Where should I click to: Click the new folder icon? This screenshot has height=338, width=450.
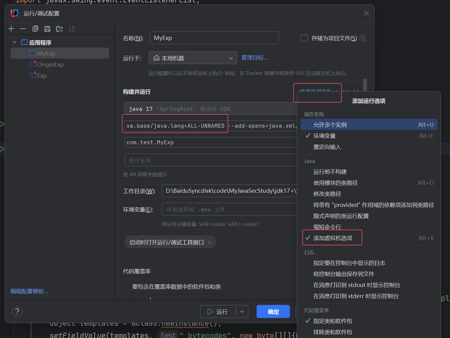(x=59, y=29)
